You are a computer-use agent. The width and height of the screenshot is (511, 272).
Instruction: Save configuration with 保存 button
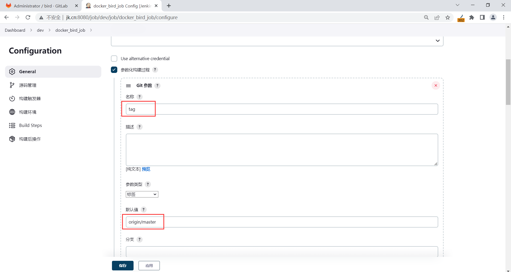coord(123,266)
